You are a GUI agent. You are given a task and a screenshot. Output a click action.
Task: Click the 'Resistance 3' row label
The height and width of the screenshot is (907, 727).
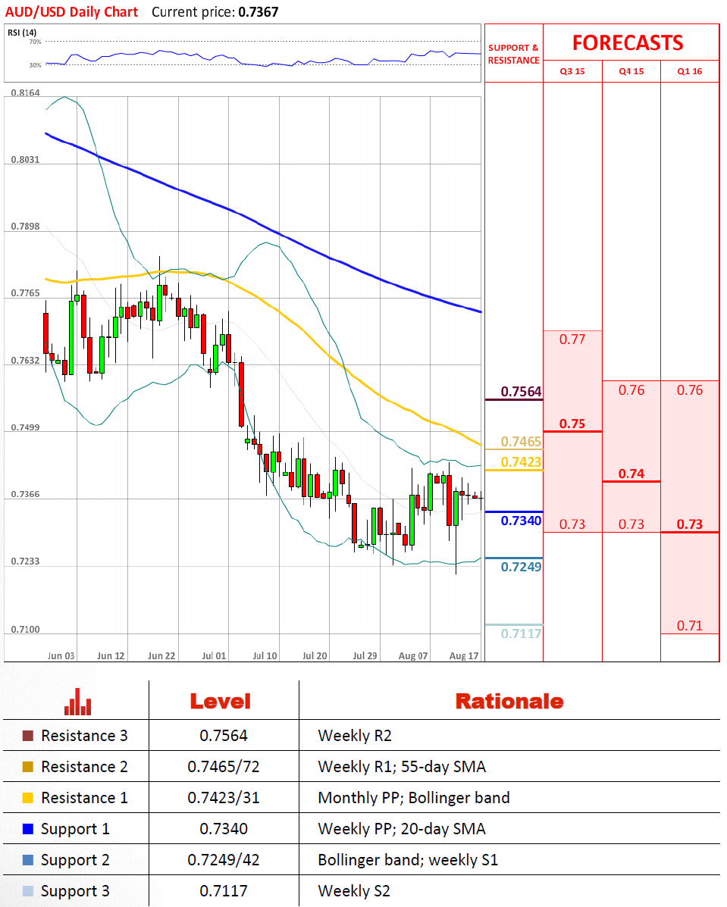pos(84,736)
